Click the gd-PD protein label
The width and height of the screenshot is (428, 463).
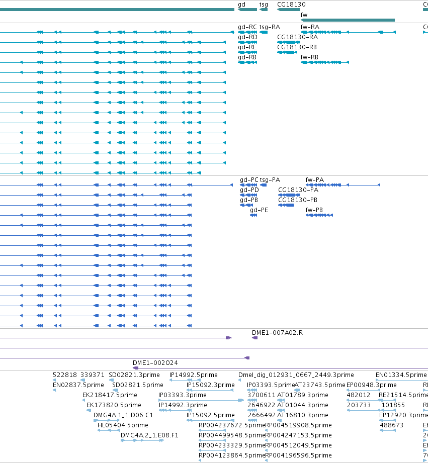point(249,190)
